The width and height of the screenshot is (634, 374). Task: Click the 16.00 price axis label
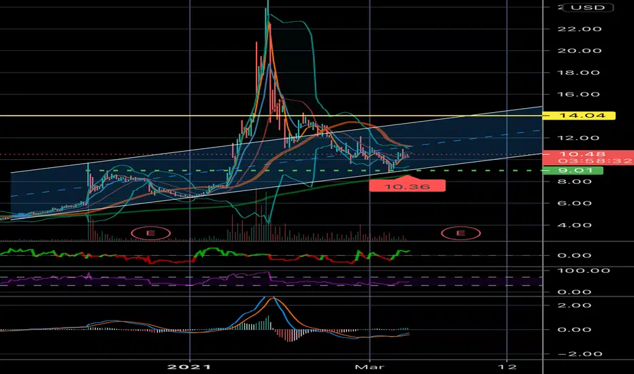pos(579,95)
